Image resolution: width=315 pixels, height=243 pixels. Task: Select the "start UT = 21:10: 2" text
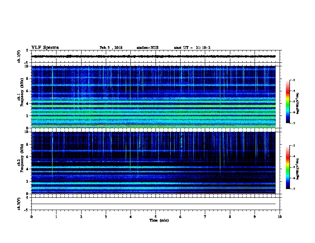tap(192, 48)
